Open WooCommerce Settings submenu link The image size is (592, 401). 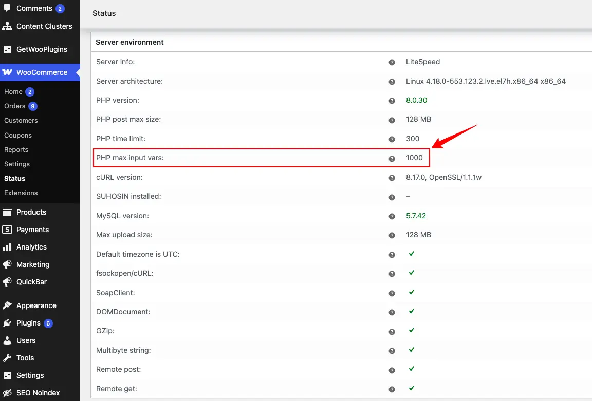pos(17,164)
